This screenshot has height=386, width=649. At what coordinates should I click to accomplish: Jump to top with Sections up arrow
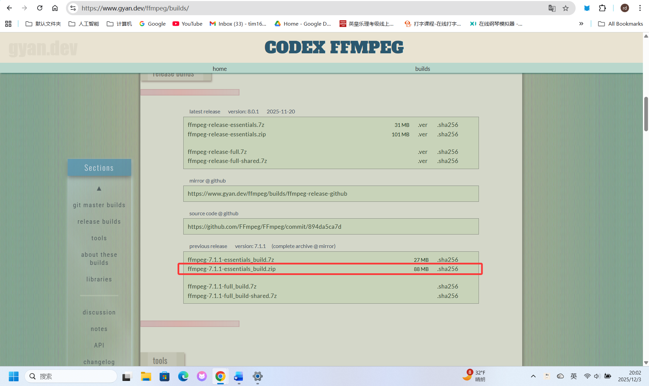[99, 189]
